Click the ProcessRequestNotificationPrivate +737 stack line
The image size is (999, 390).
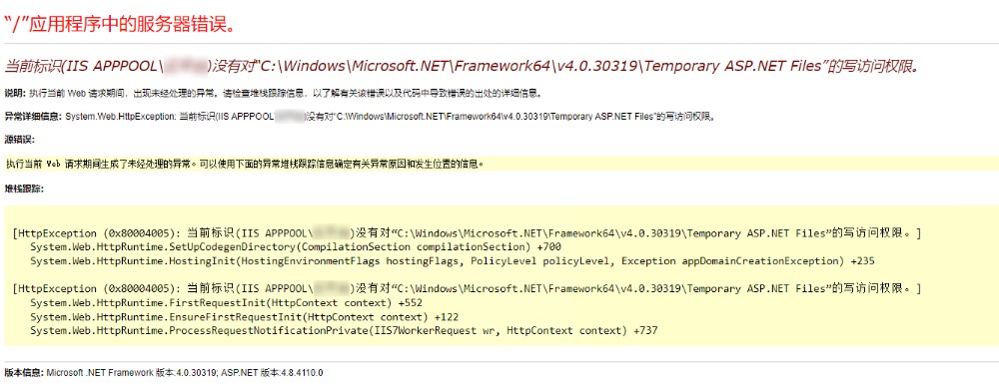[344, 331]
